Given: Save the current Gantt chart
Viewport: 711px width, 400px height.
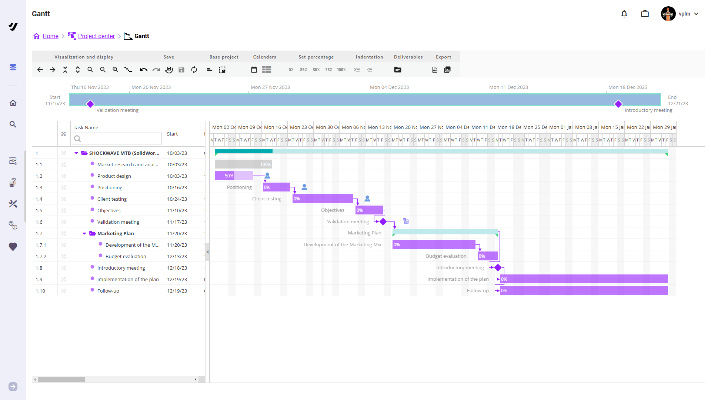Looking at the screenshot, I should (x=181, y=70).
